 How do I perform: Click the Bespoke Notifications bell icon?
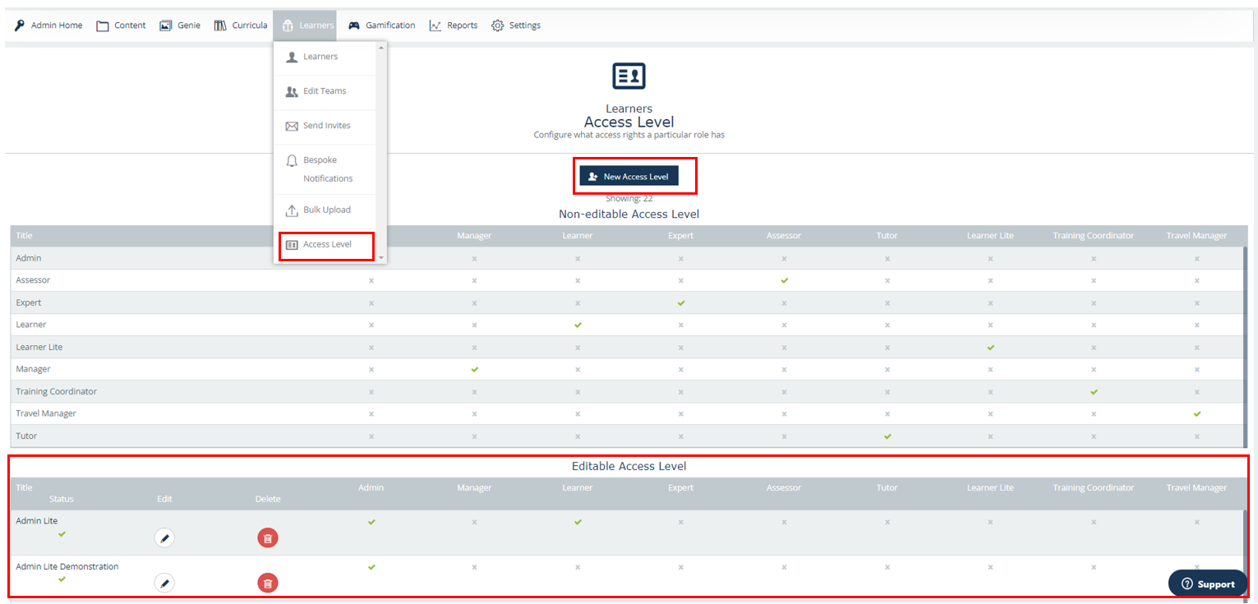click(x=291, y=161)
